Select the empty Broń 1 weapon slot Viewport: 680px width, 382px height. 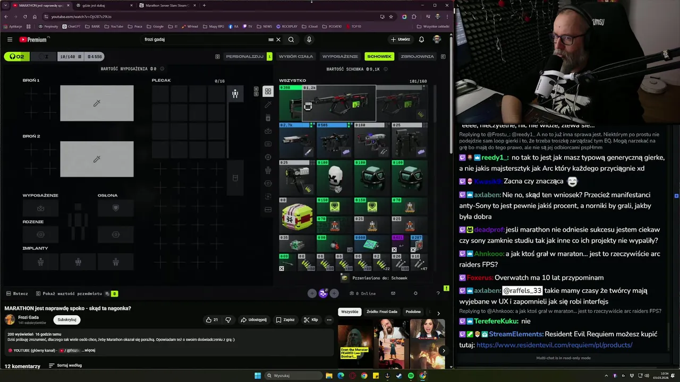point(97,103)
